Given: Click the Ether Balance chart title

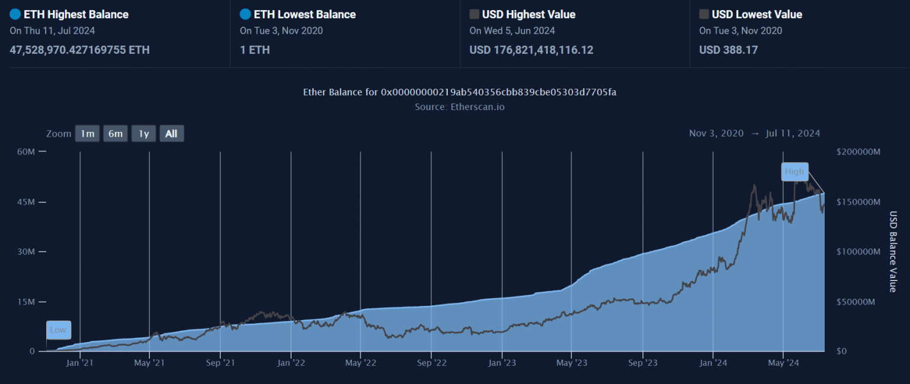Looking at the screenshot, I should [460, 92].
